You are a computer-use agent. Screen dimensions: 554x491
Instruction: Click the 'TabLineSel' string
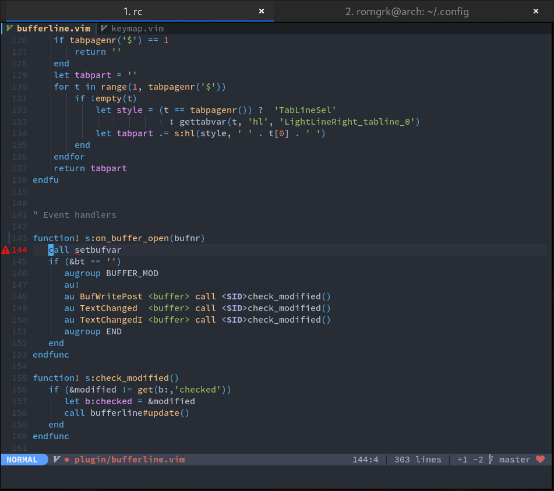tap(305, 110)
